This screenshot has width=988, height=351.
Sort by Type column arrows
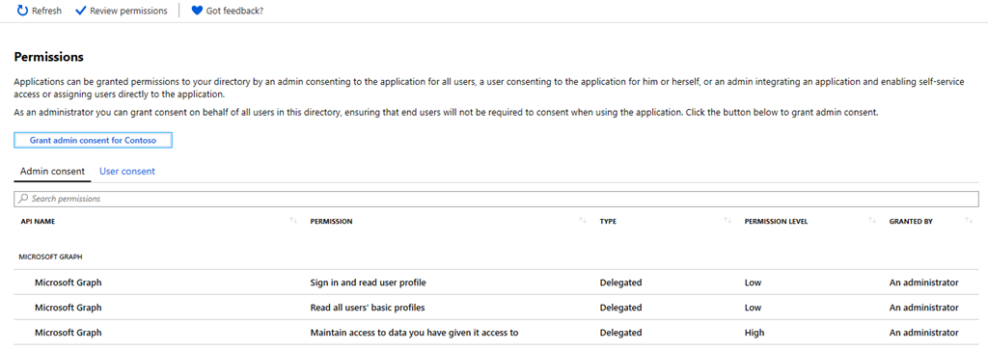(x=727, y=220)
